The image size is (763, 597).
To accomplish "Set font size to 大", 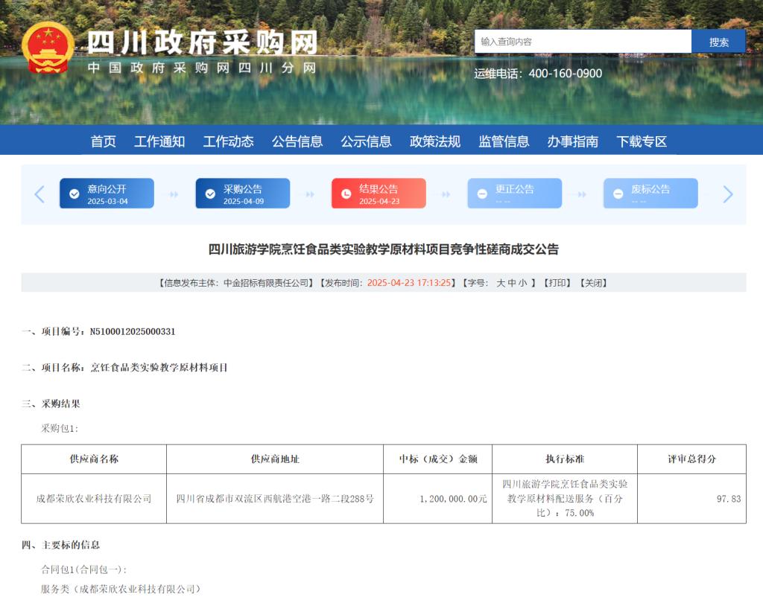I will click(501, 283).
